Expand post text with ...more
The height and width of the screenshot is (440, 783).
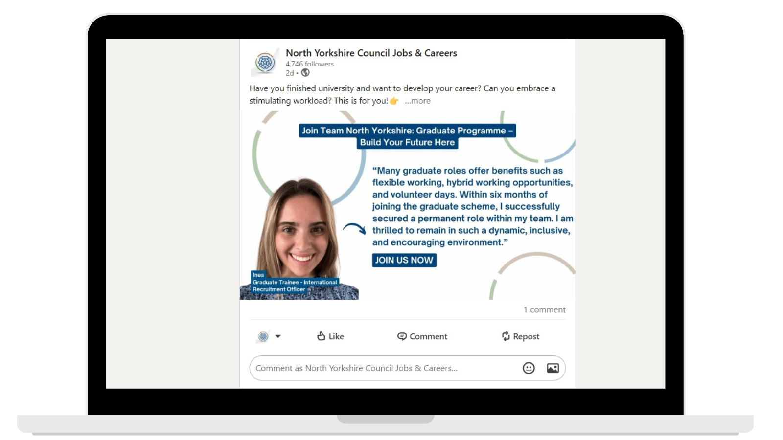(417, 101)
